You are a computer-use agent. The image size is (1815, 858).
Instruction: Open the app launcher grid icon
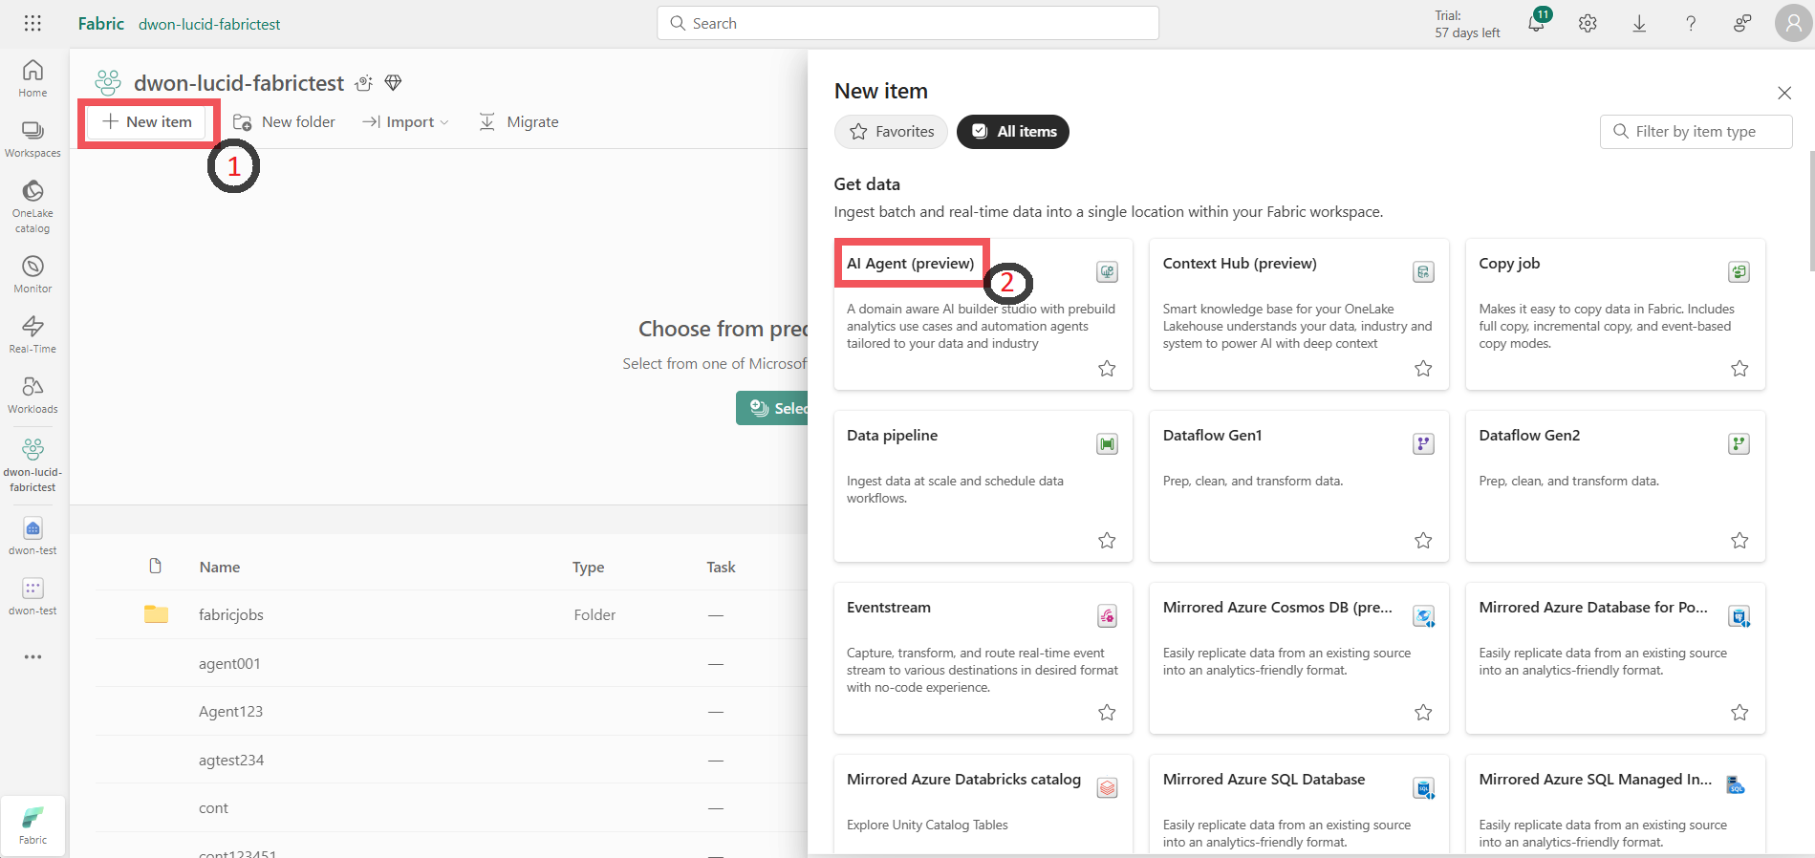click(x=32, y=23)
